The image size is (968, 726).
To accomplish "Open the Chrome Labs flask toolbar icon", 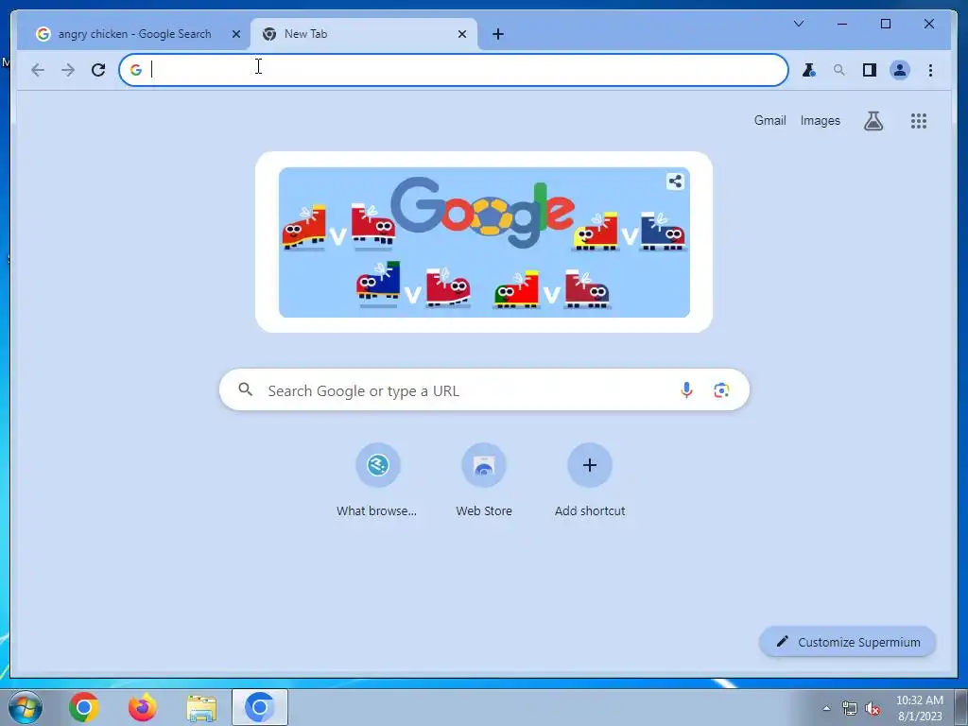I will 809,70.
